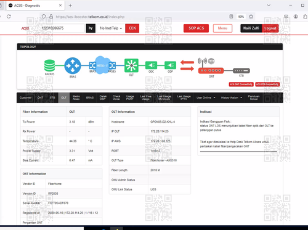Click the green OLT node icon
308x230 pixels.
[x=131, y=65]
